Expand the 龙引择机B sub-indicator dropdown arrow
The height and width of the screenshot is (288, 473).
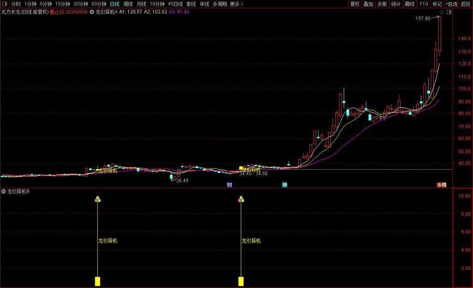pos(4,191)
